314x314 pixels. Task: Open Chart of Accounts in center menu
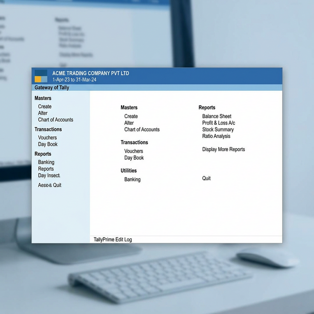pos(142,130)
